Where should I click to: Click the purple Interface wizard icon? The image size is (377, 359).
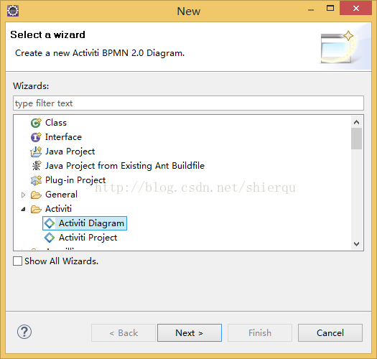(x=36, y=137)
